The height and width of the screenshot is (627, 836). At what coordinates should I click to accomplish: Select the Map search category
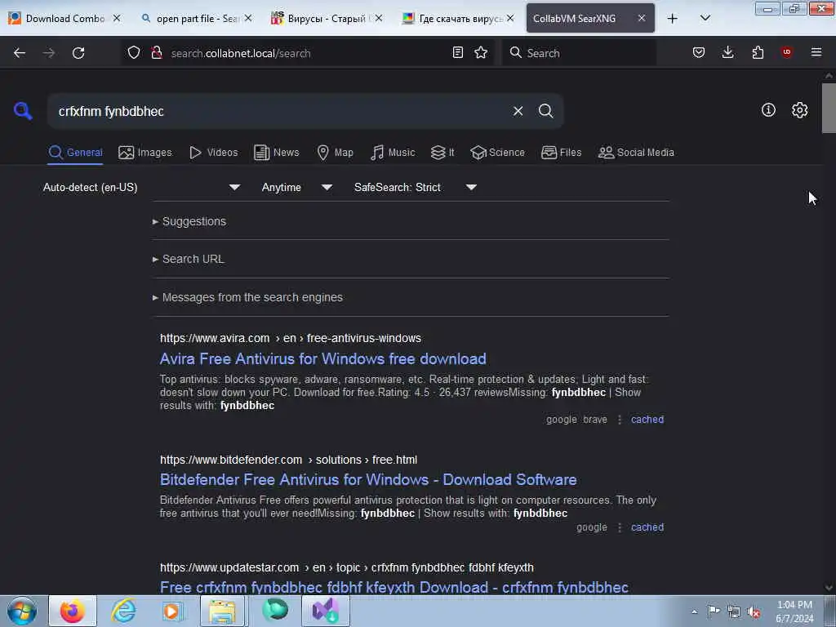335,153
